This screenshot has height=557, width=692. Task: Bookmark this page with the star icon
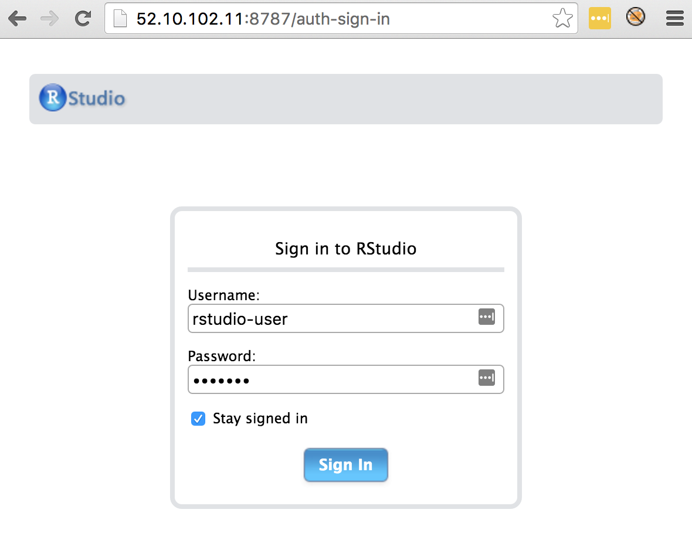point(562,19)
